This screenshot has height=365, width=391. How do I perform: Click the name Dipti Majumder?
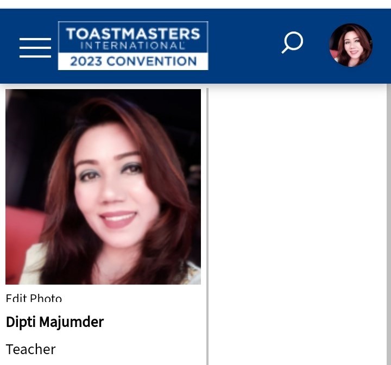55,322
